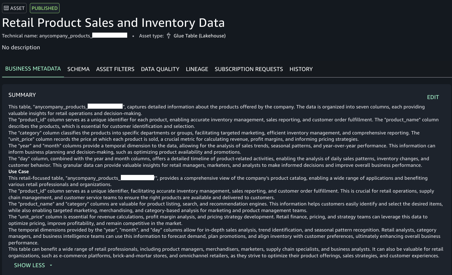Viewport: 452px width, 275px height.
Task: Collapse summary using the SHOW LESS arrow
Action: (x=51, y=265)
